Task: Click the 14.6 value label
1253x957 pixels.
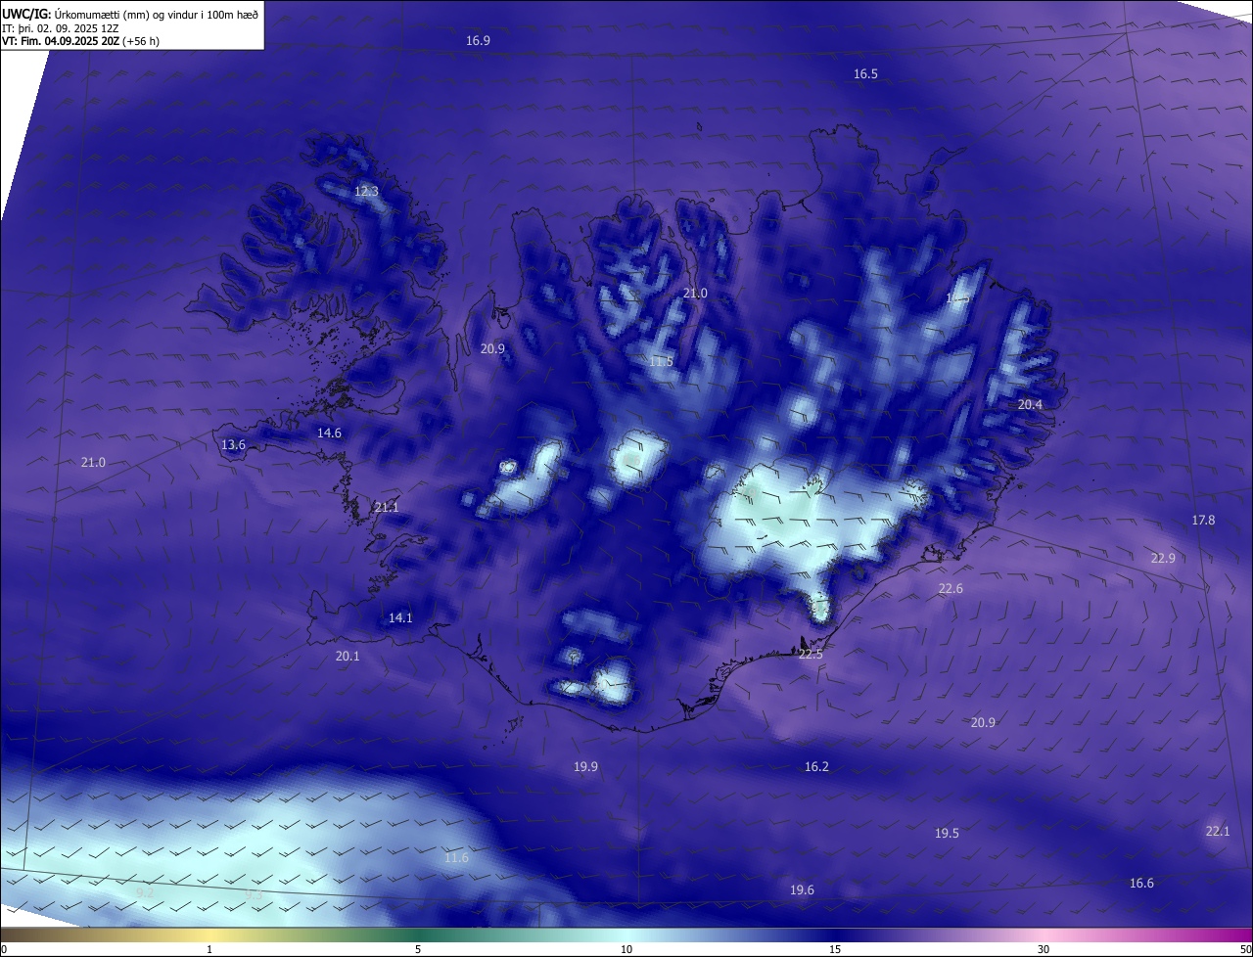Action: [329, 433]
